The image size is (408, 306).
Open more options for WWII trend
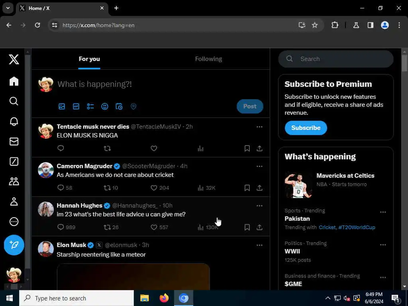(x=383, y=245)
